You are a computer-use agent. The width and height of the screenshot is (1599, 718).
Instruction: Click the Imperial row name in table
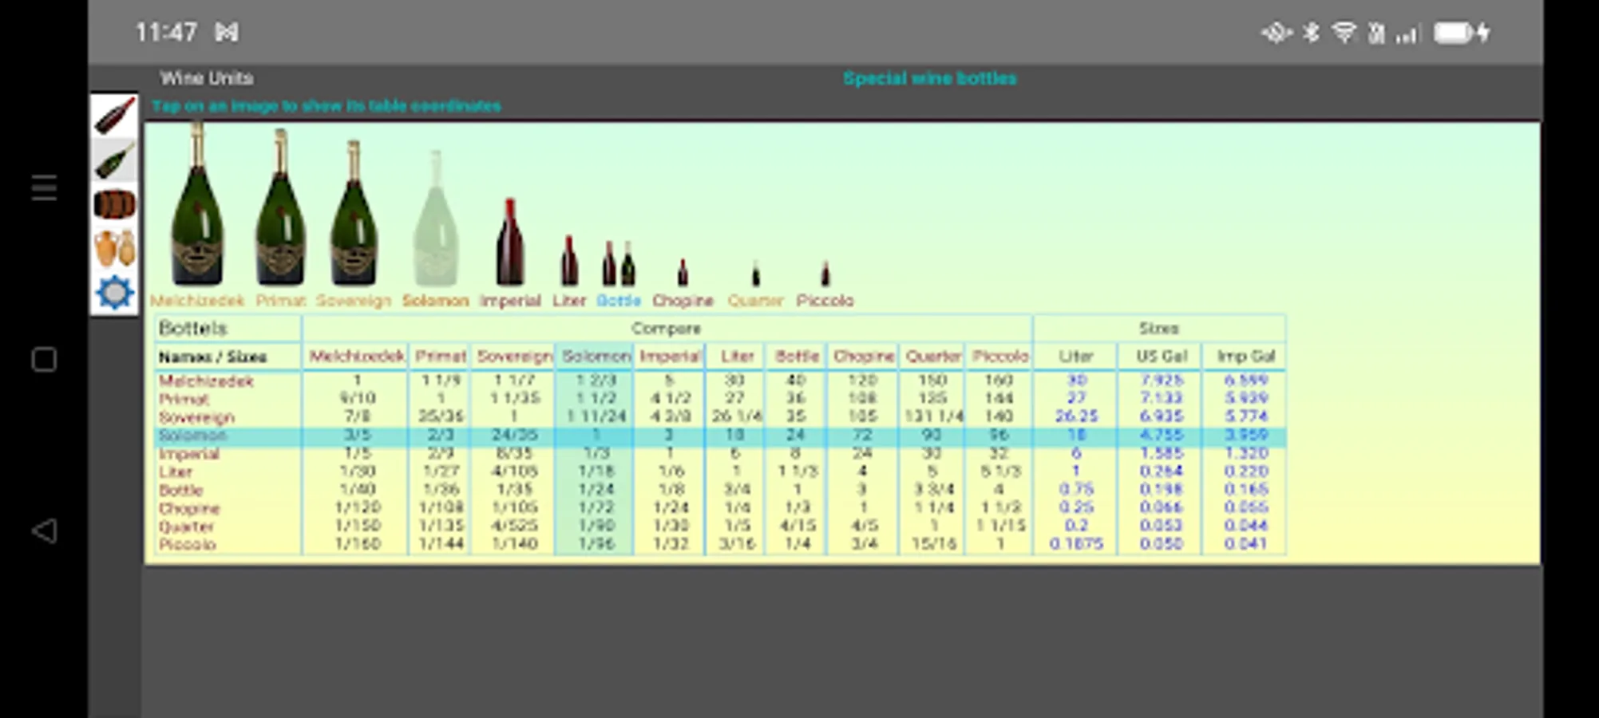pos(188,454)
